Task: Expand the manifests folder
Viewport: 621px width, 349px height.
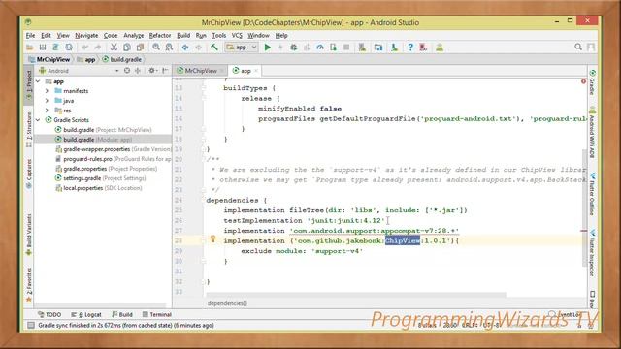Action: tap(47, 91)
